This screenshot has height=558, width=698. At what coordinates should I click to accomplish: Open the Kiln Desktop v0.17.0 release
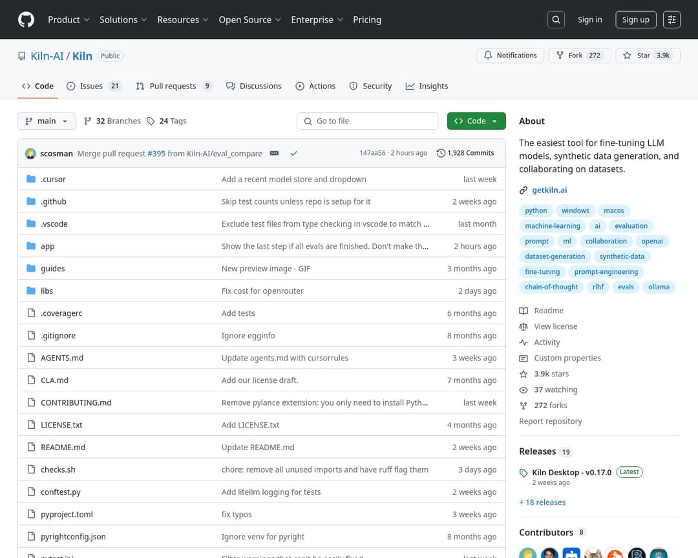tap(571, 473)
